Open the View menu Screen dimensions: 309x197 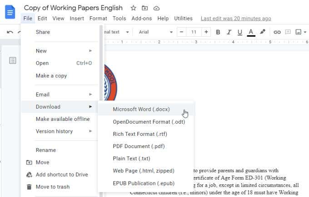(x=58, y=18)
